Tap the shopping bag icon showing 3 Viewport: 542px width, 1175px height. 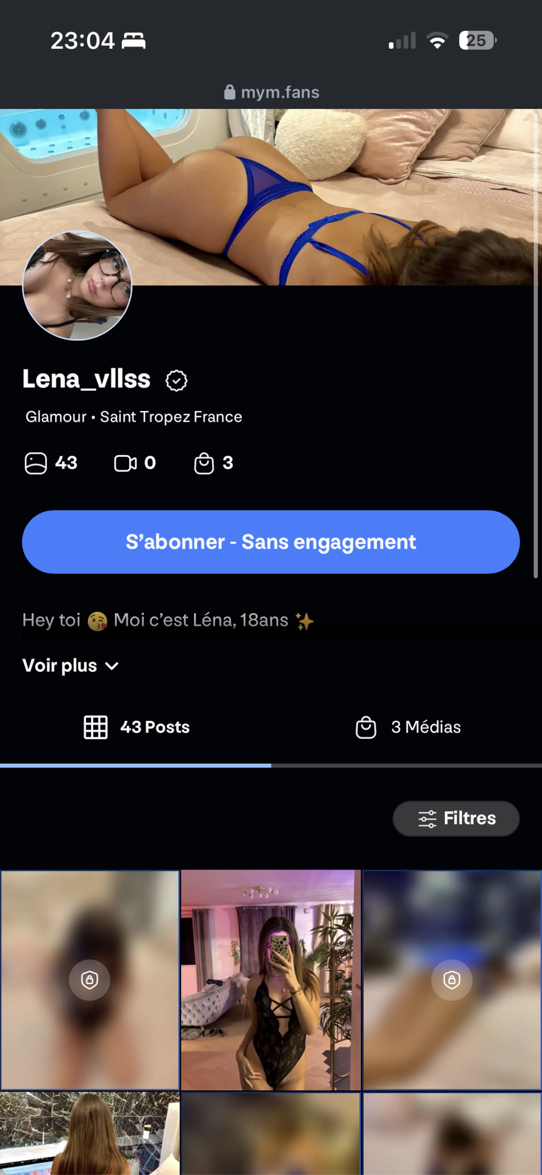[204, 463]
